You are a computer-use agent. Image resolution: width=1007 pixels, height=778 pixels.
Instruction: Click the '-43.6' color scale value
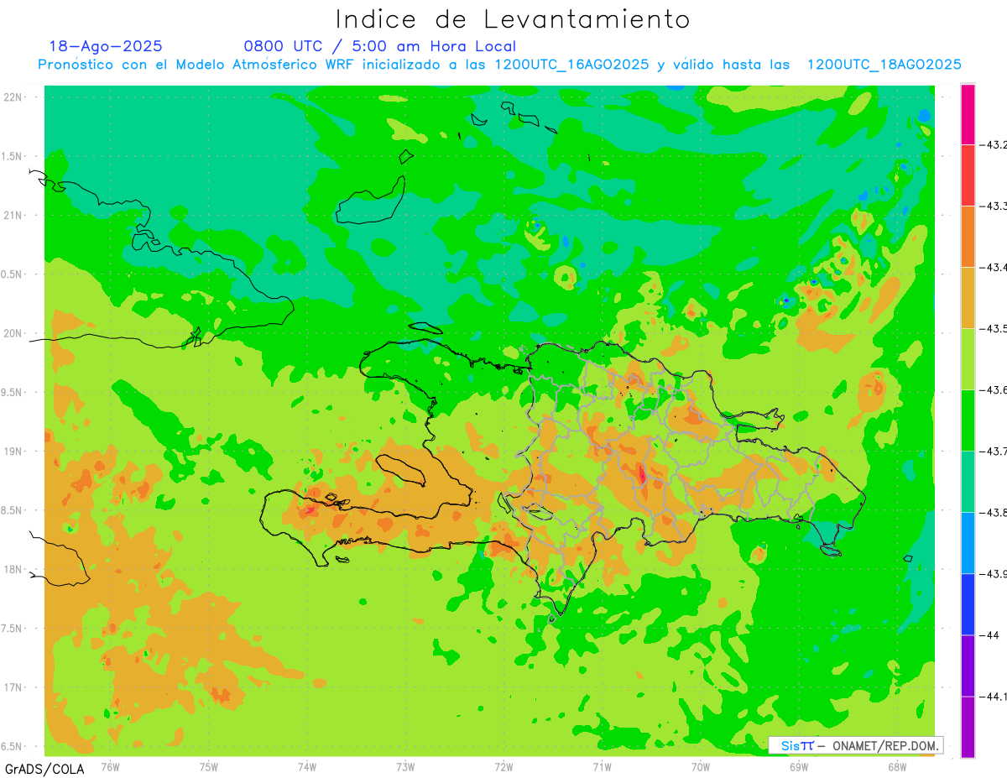[992, 390]
